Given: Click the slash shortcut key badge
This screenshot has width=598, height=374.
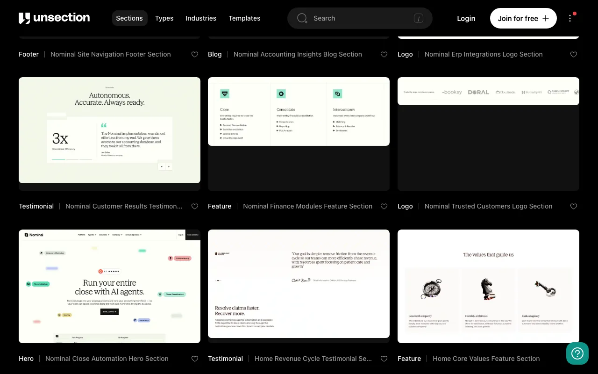Looking at the screenshot, I should 419,18.
